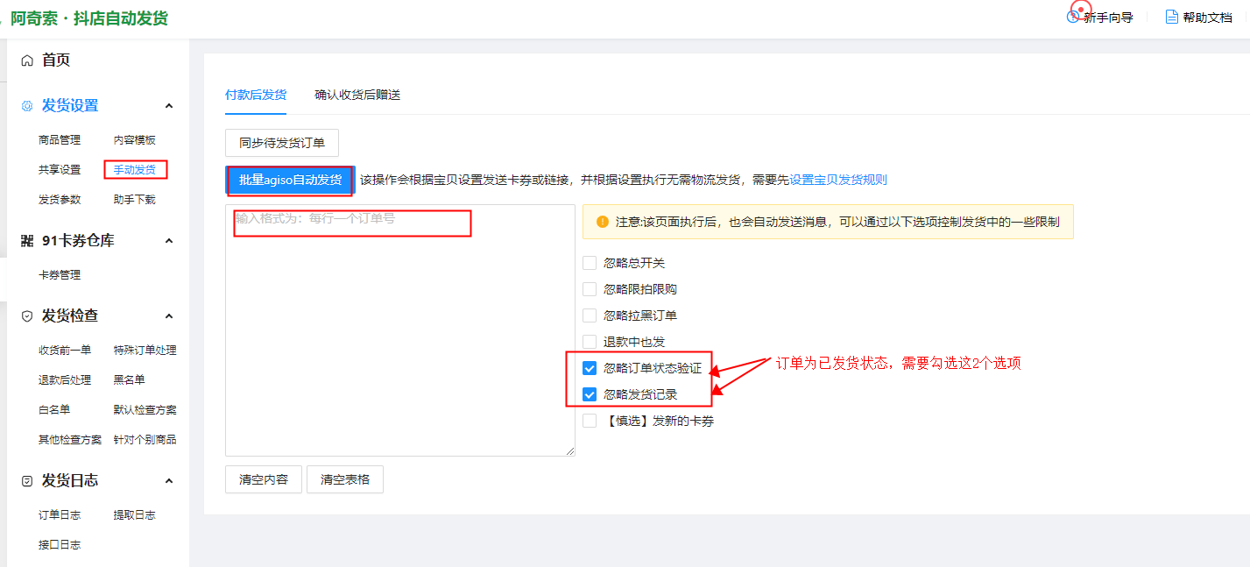
Task: Click 批量agiso自动发货 button
Action: coord(290,180)
